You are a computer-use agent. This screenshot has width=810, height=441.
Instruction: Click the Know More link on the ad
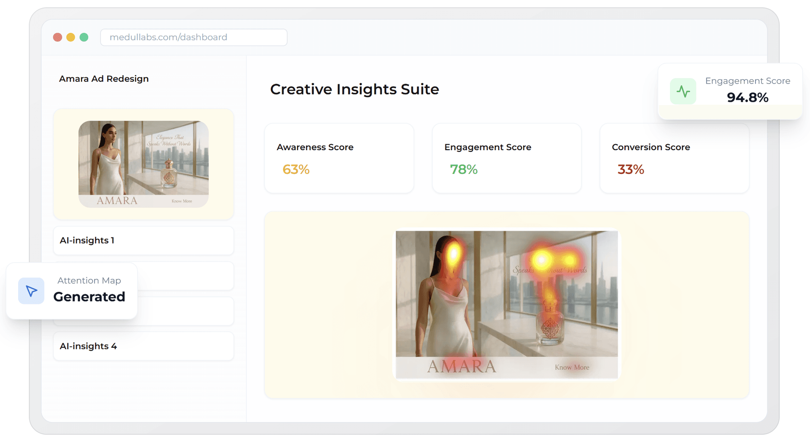coord(572,367)
